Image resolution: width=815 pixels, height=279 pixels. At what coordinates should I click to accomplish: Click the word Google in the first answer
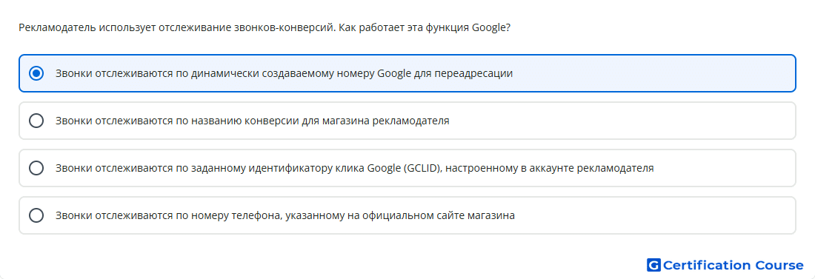pyautogui.click(x=394, y=74)
